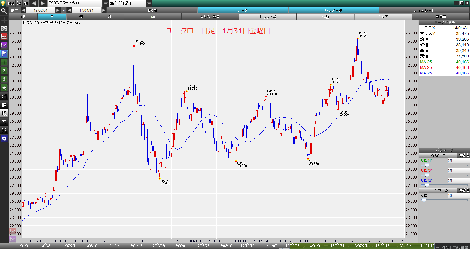
Task: Toggle the データ panel button
Action: (x=243, y=10)
